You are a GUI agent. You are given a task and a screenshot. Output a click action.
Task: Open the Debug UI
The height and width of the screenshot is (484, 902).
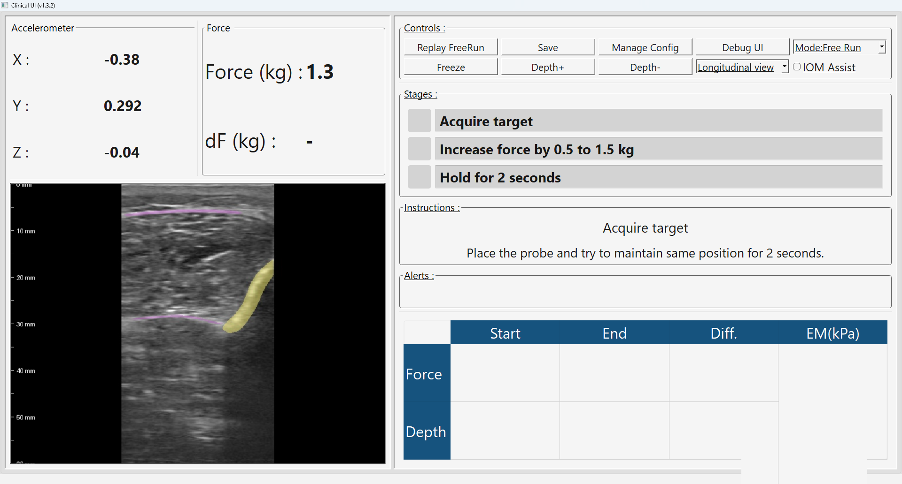pos(742,47)
